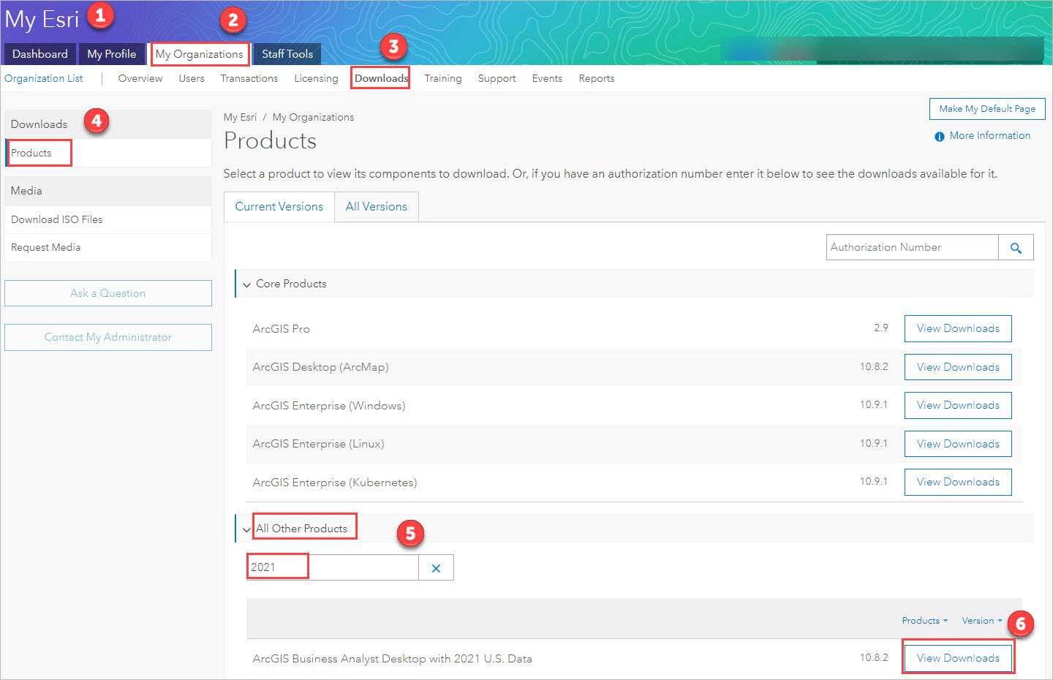This screenshot has height=680, width=1053.
Task: Click the ArcGIS Pro product name
Action: [281, 329]
